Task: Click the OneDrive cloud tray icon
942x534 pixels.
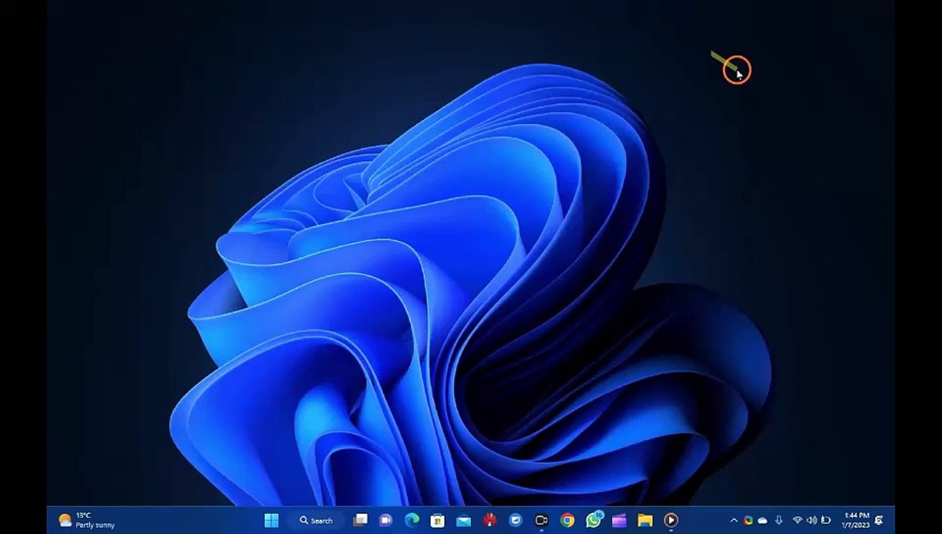Action: (763, 521)
